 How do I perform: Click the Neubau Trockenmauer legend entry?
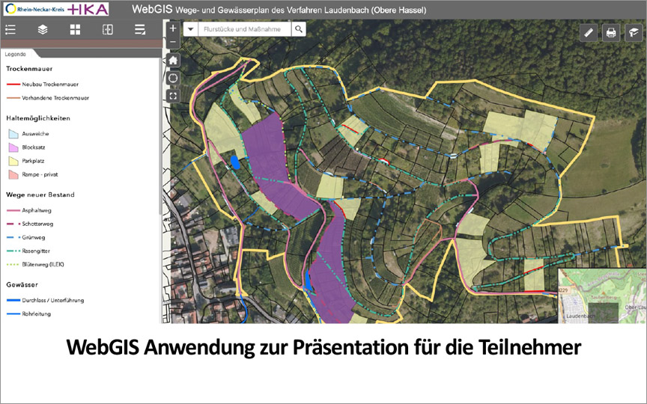(43, 84)
